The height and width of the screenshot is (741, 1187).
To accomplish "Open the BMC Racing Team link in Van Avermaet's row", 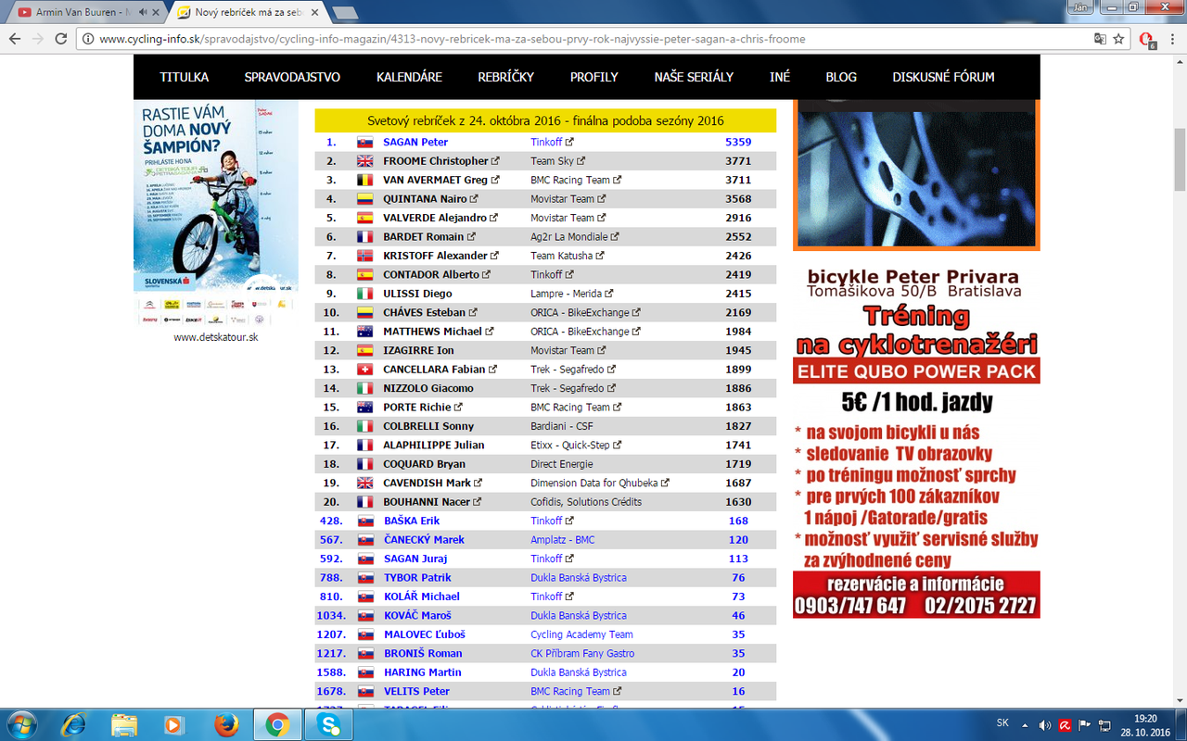I will pyautogui.click(x=570, y=180).
